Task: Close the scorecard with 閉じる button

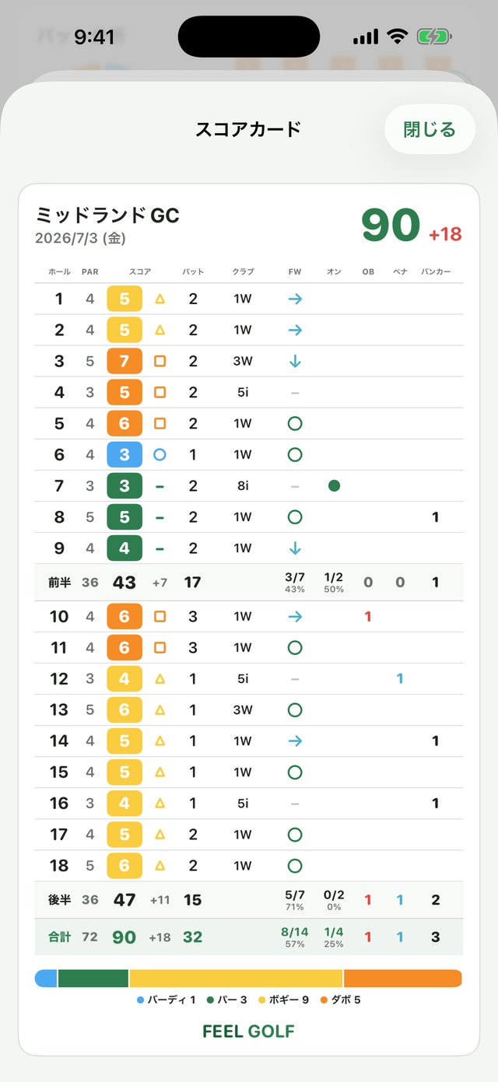Action: click(430, 129)
